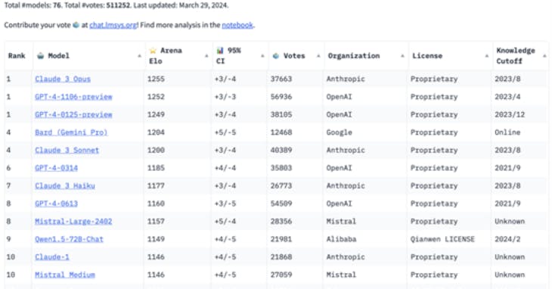Sort by License column arrow
The image size is (552, 289).
coord(487,56)
